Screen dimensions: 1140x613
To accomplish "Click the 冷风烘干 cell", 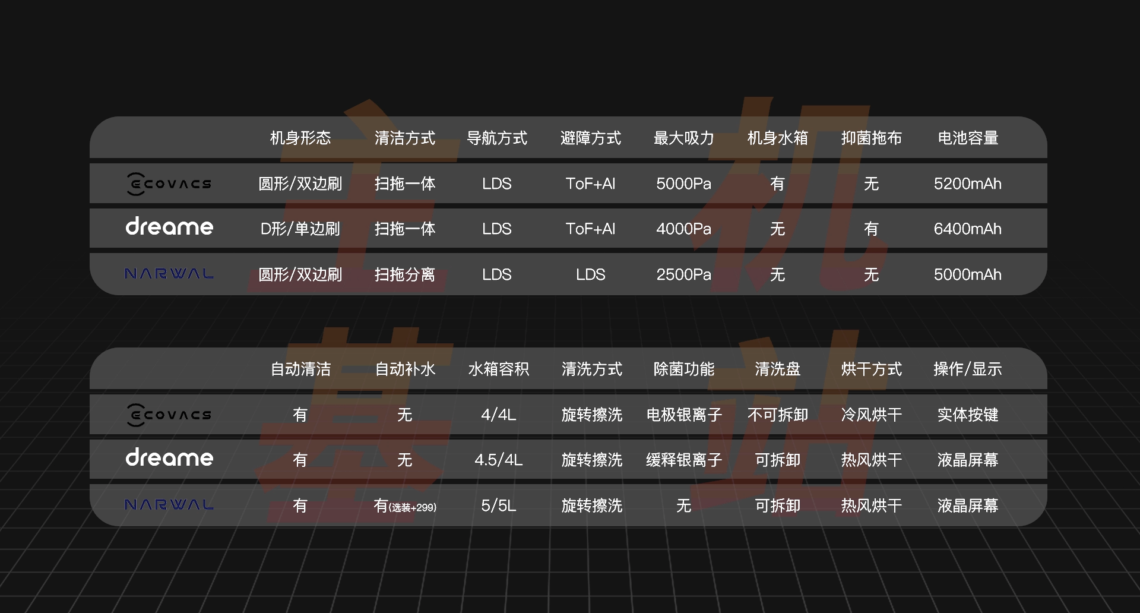I will 872,415.
